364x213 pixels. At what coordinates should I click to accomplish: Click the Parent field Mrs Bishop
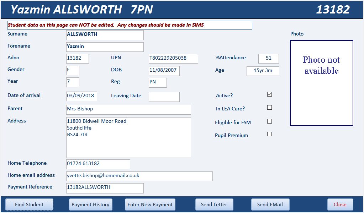click(x=128, y=109)
